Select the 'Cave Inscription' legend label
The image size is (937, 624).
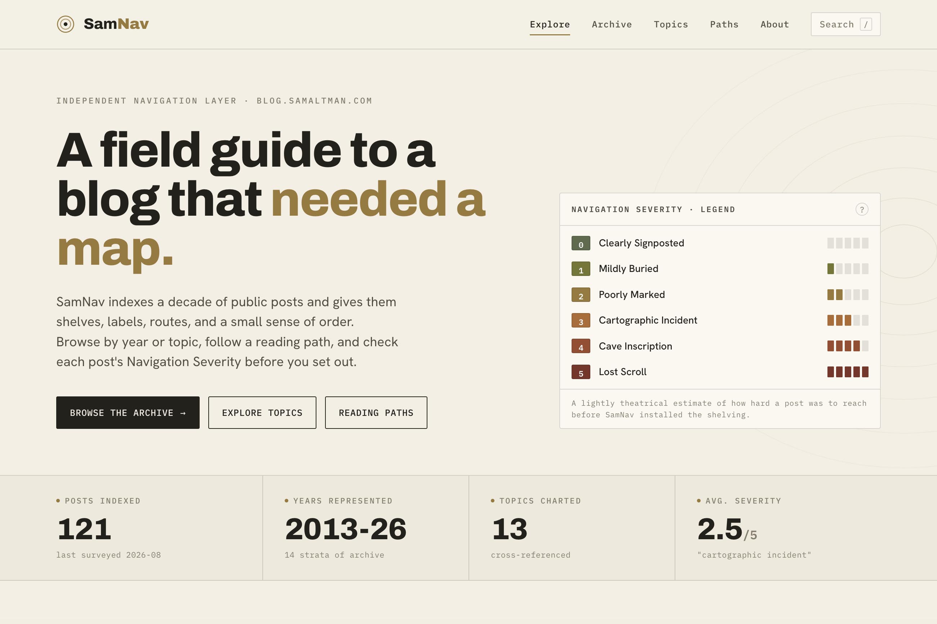(x=635, y=346)
